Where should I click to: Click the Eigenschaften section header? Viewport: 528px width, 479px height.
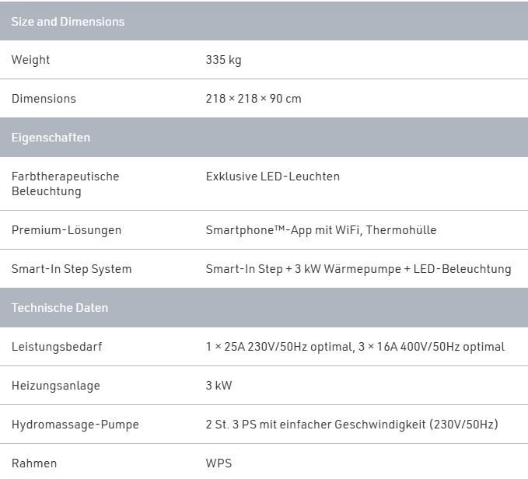[x=51, y=138]
